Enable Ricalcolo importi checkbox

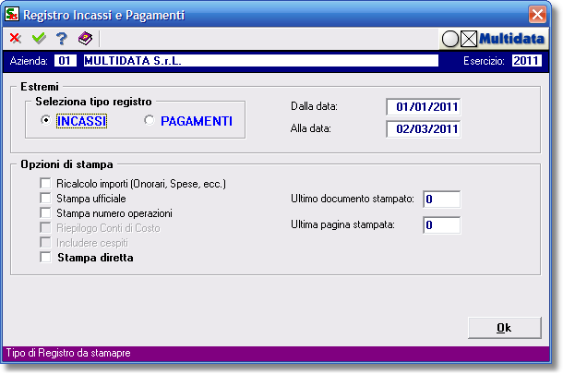[x=45, y=183]
